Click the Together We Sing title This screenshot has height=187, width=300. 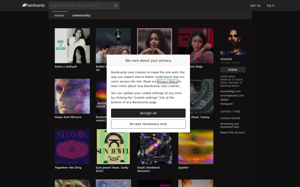tap(68, 168)
